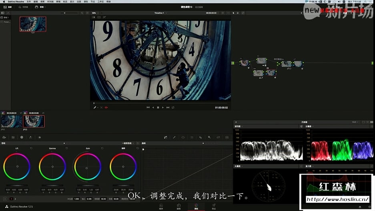Click the viewer qualifier eyedropper tool
Screen dimensions: 375x211
[95, 108]
